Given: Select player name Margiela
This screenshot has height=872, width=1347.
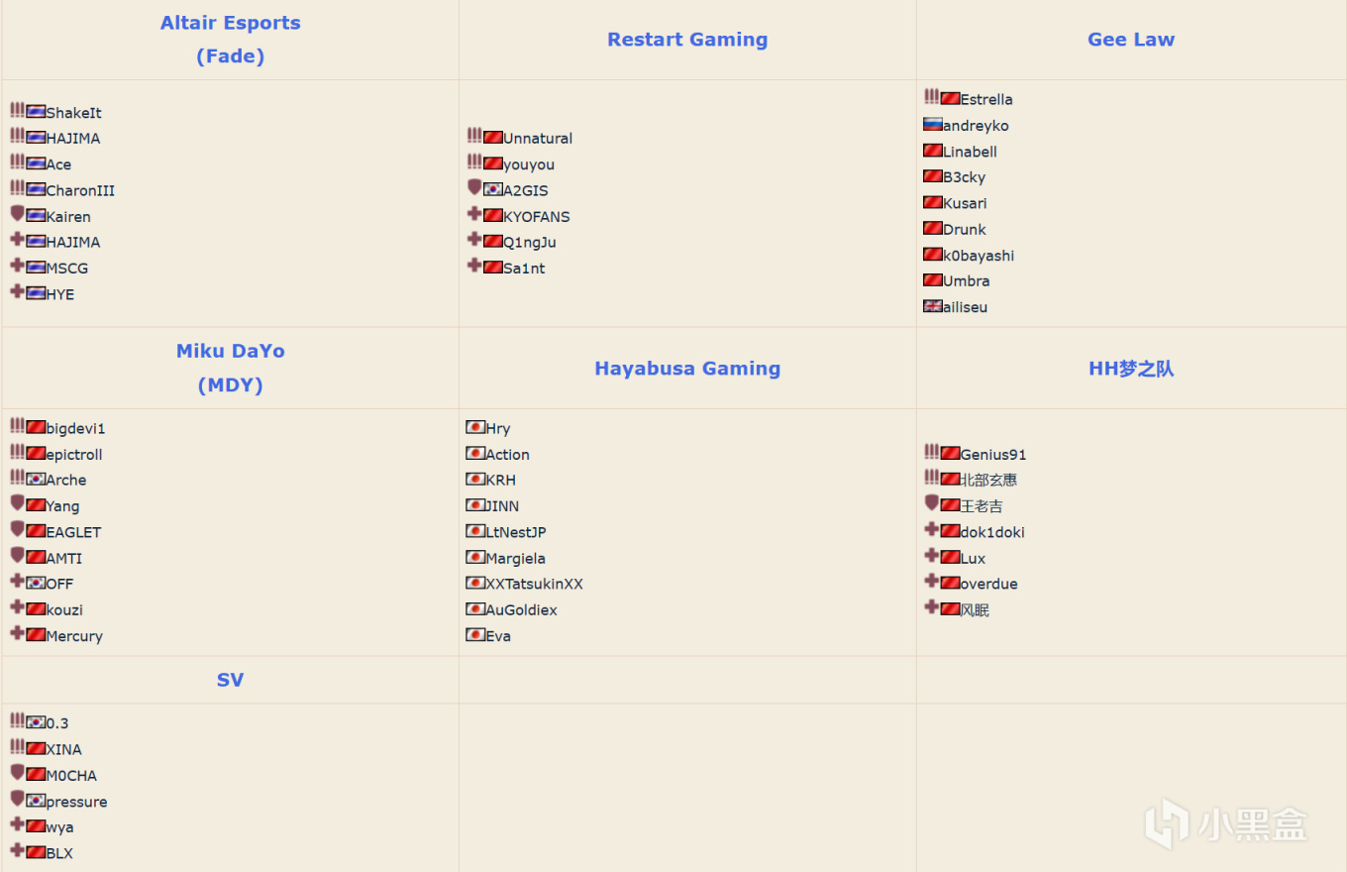Looking at the screenshot, I should pyautogui.click(x=516, y=558).
